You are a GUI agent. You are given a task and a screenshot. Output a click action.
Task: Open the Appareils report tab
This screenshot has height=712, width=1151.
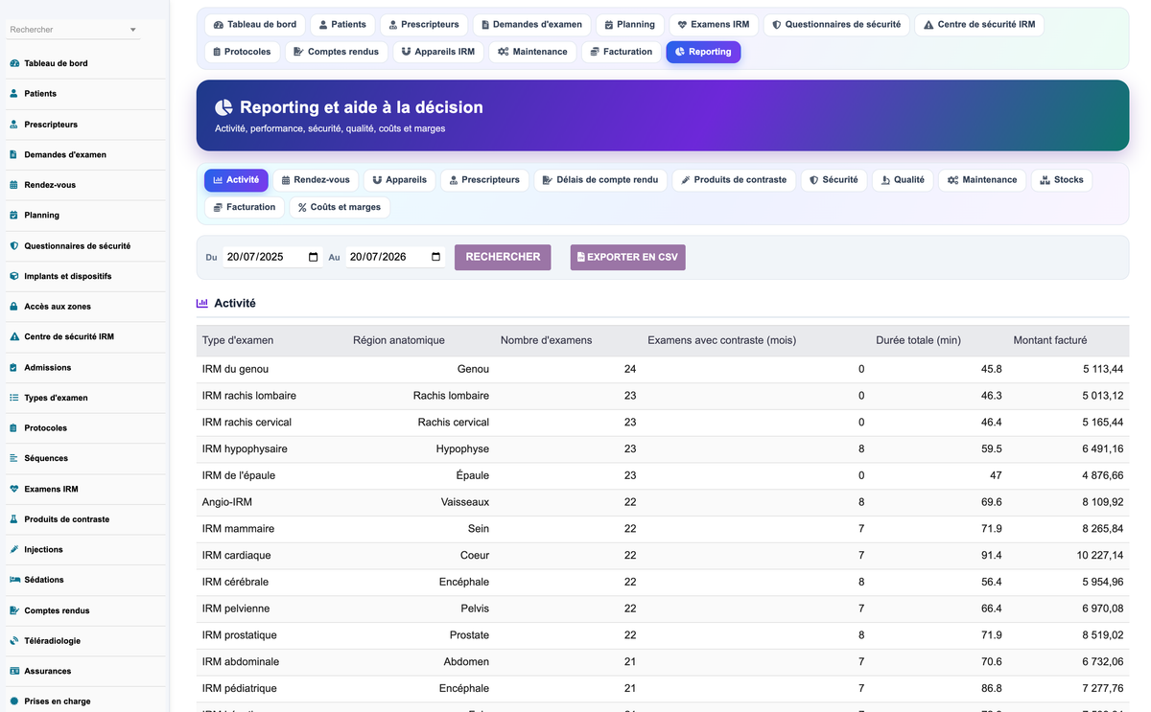coord(400,180)
